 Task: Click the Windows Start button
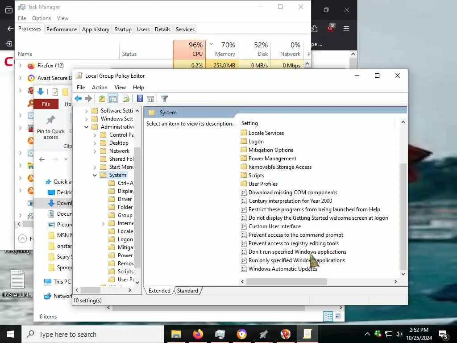click(x=11, y=334)
